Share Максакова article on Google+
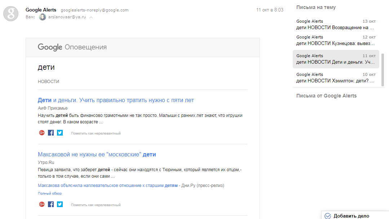This screenshot has width=389, height=219. [x=42, y=204]
